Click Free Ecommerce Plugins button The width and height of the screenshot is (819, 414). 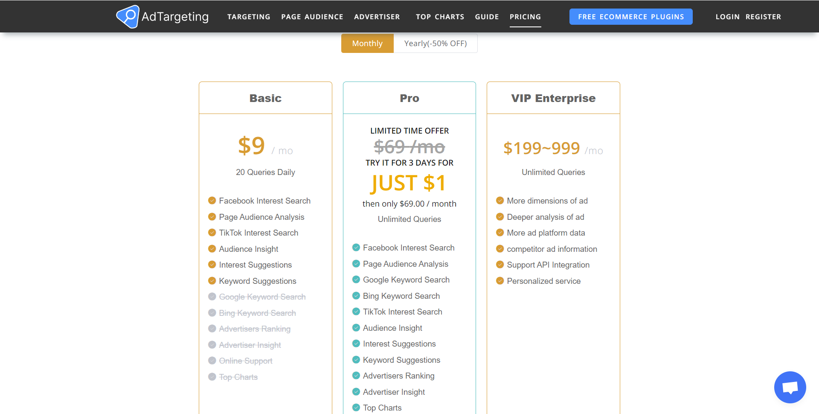tap(631, 17)
